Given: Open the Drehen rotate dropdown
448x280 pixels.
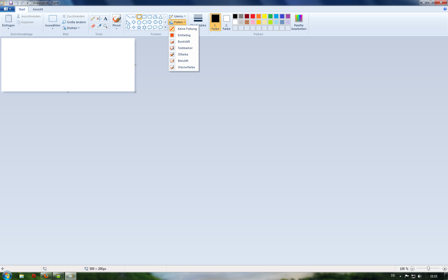Looking at the screenshot, I should tap(71, 28).
